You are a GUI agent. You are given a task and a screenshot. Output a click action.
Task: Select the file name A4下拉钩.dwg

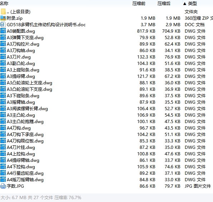(21, 167)
